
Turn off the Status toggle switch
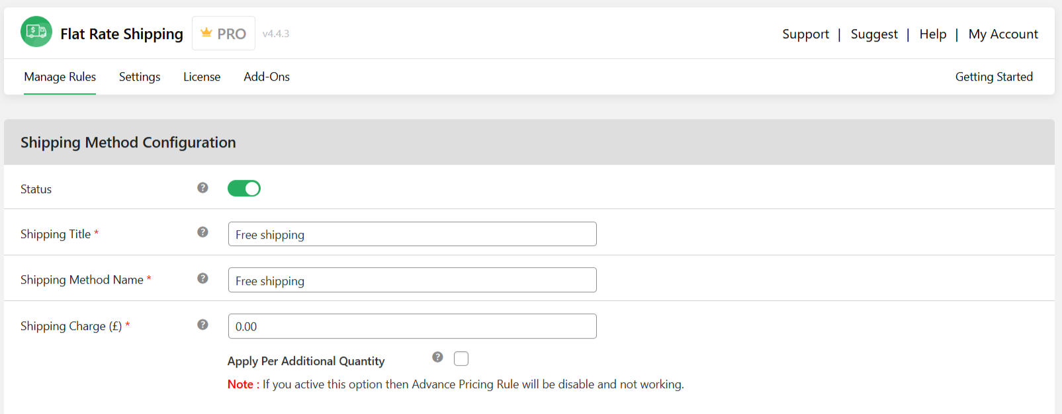pos(244,188)
